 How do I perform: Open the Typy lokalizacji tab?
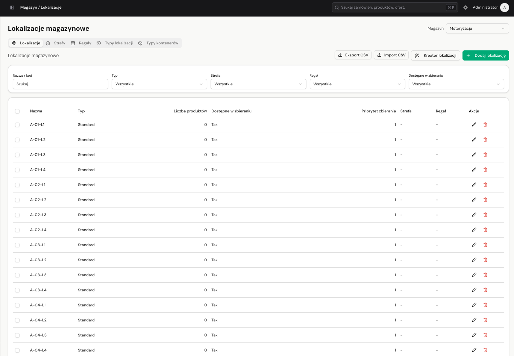[x=115, y=43]
